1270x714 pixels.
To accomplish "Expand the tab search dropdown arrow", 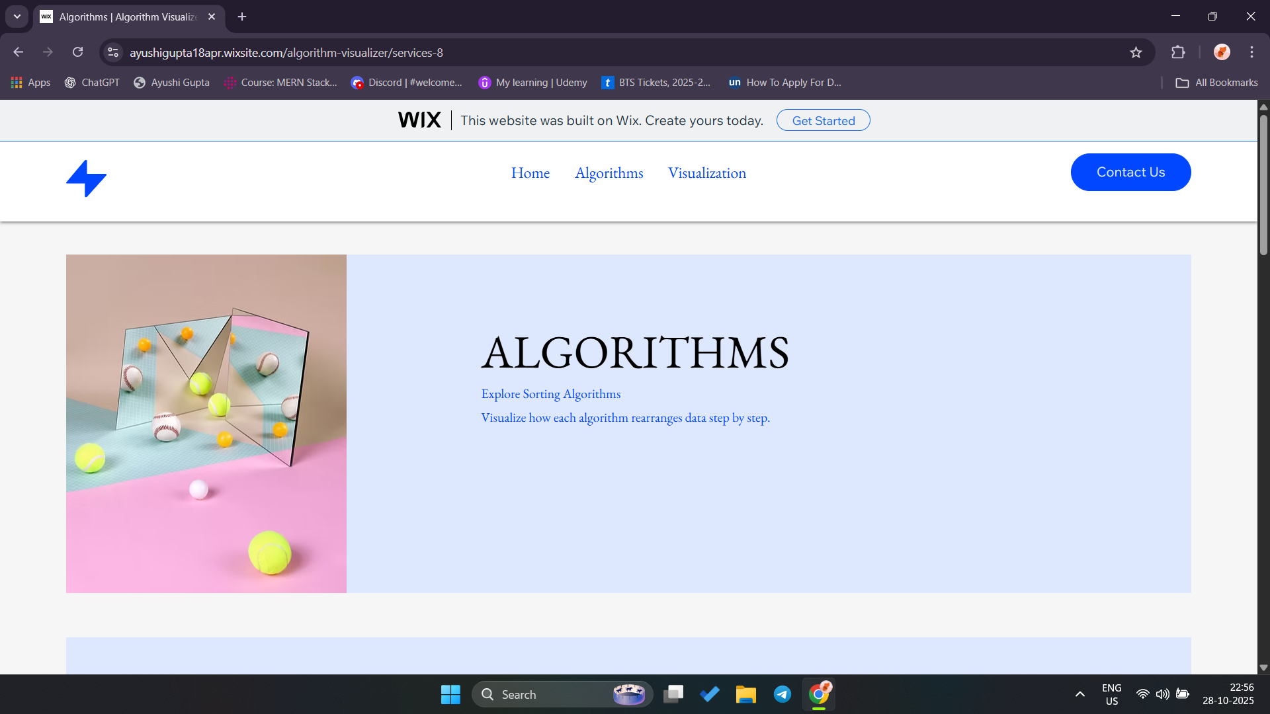I will (17, 17).
